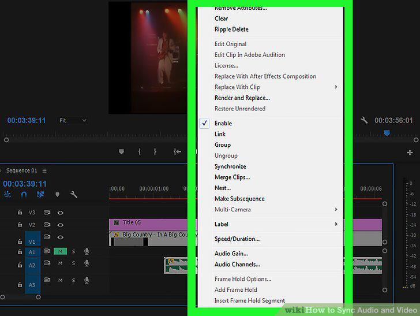
Task: Select Ripple Delete from the menu
Action: pos(231,29)
